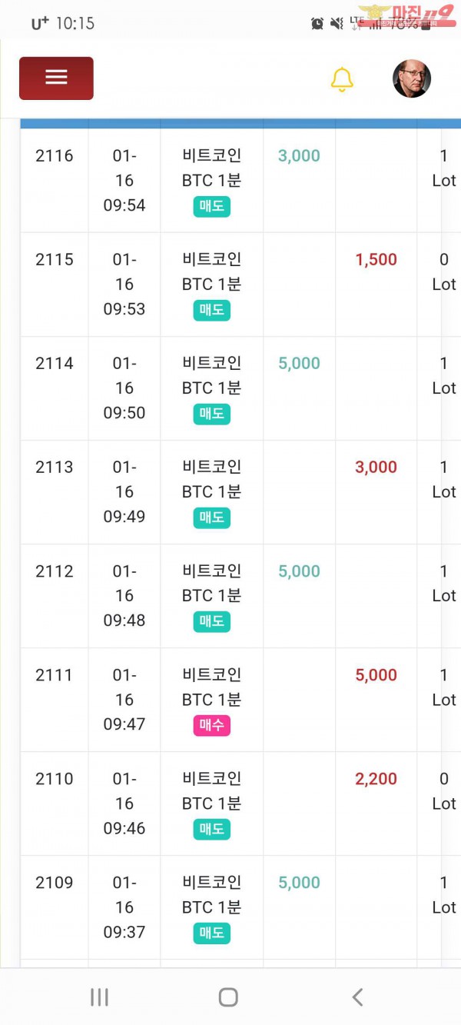Tap the 매도 badge on row 2116
Image resolution: width=461 pixels, height=1025 pixels.
click(211, 206)
